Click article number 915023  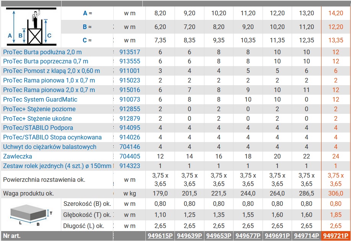pos(130,81)
